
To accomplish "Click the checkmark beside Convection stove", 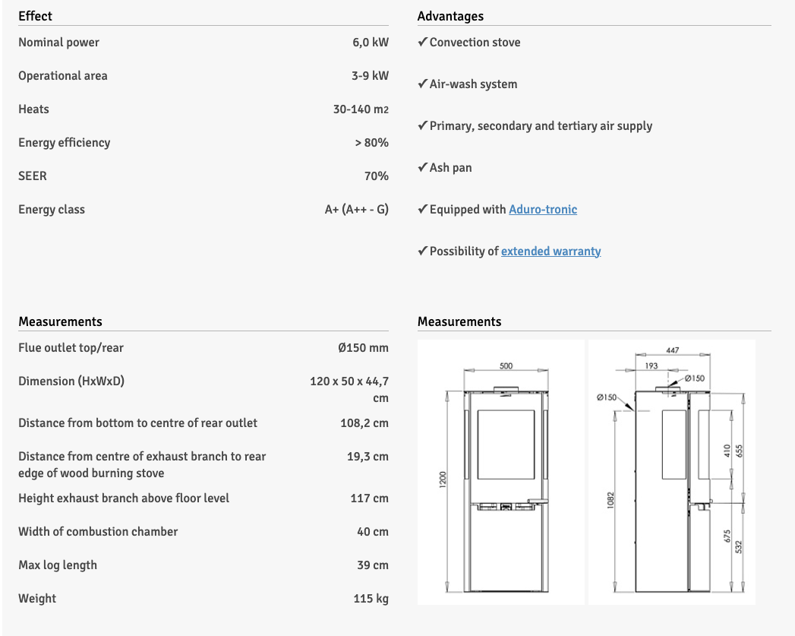I will 422,43.
